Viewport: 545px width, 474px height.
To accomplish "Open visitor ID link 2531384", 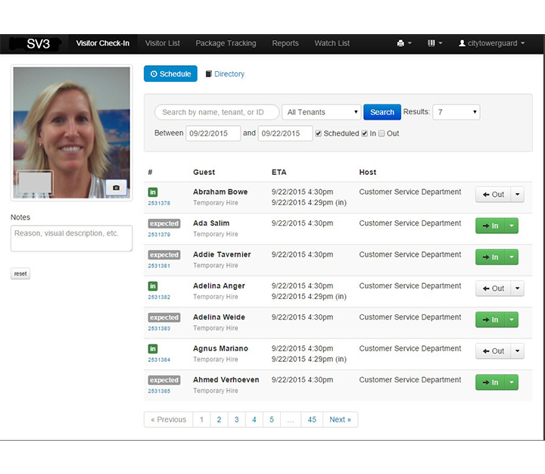I will pyautogui.click(x=159, y=360).
